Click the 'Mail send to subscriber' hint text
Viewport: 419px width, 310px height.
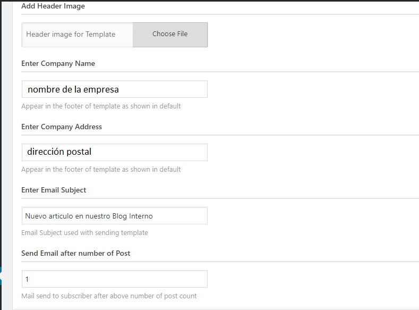tap(109, 296)
